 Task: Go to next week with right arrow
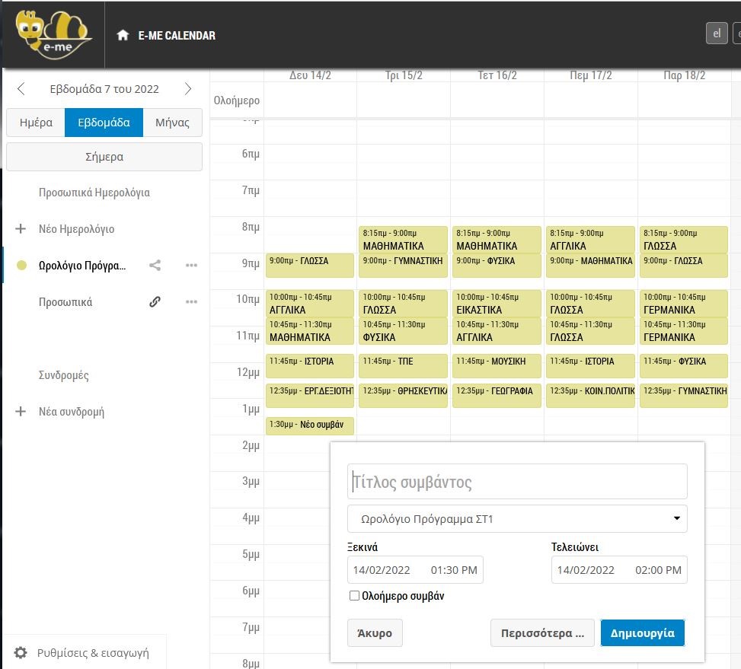pyautogui.click(x=188, y=89)
